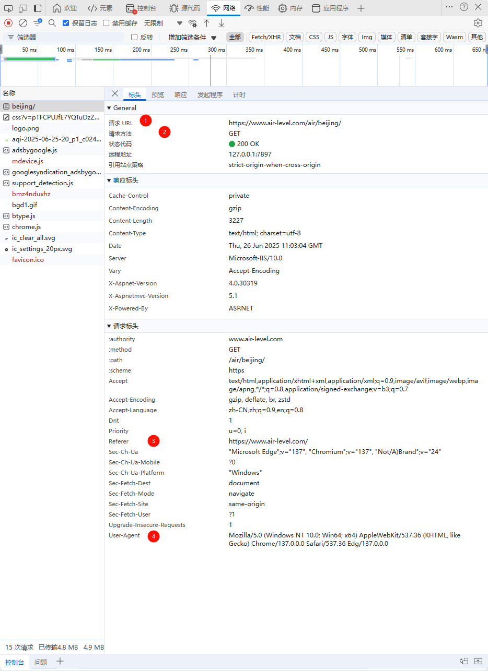This screenshot has height=671, width=488.
Task: Open the 欢迎 (Welcome) tab
Action: pos(65,8)
